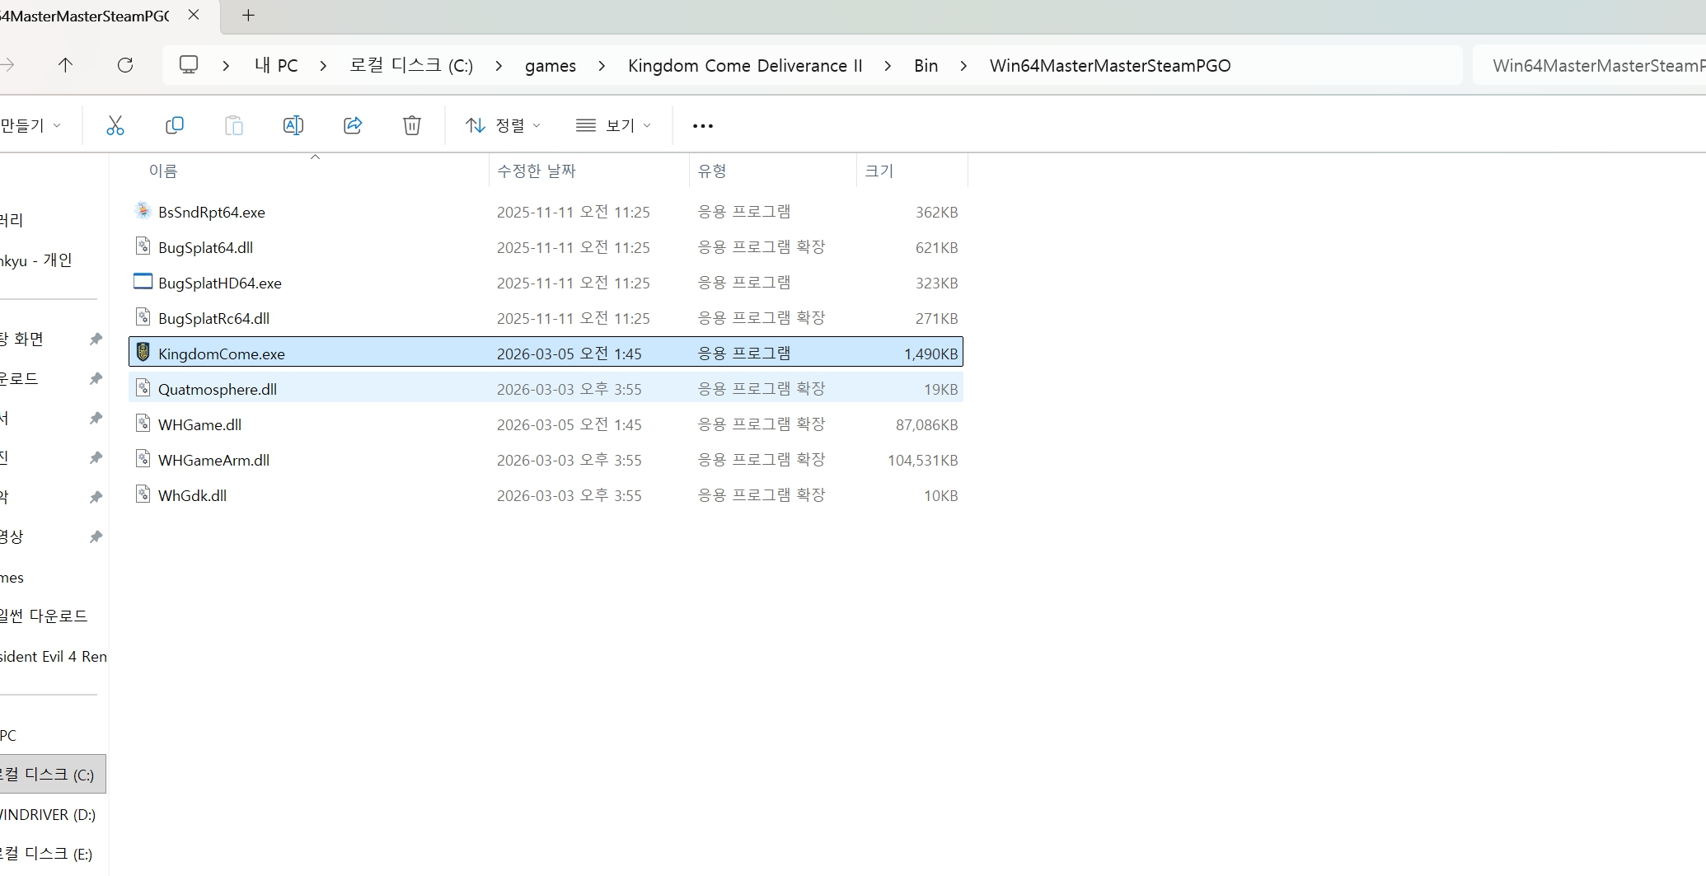Open the three-dots more options menu
This screenshot has height=876, width=1706.
click(x=703, y=126)
